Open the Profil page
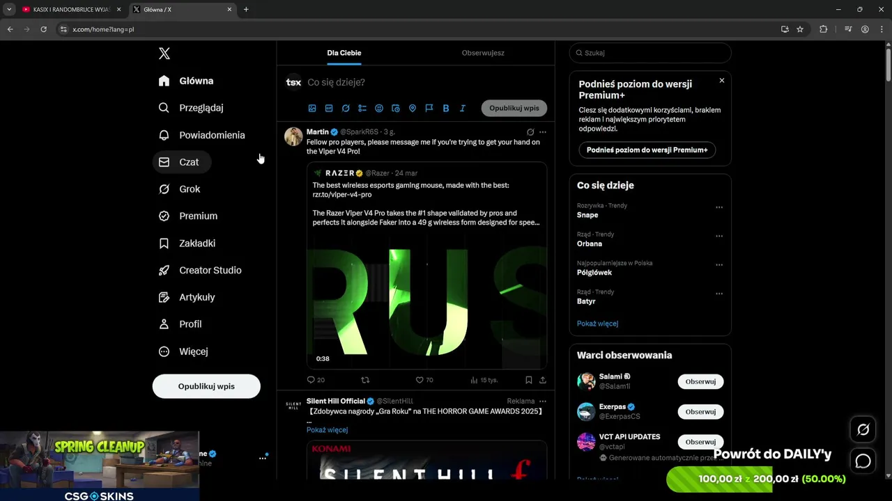This screenshot has width=892, height=501. 180,324
